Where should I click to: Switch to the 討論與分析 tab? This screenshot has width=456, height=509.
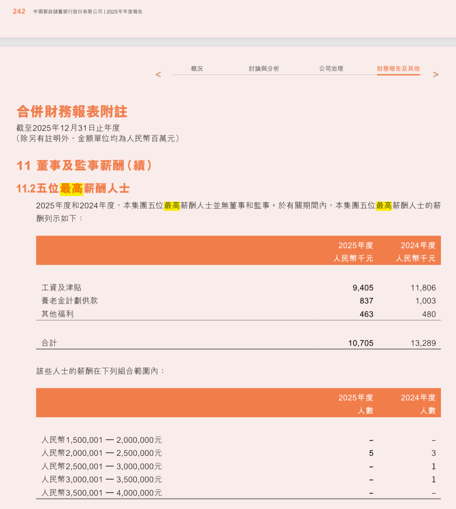tap(264, 68)
